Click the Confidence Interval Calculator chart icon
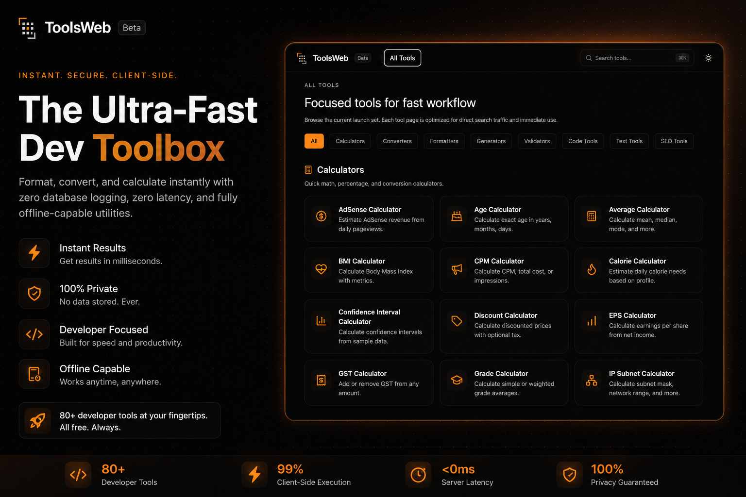This screenshot has height=497, width=746. [321, 321]
